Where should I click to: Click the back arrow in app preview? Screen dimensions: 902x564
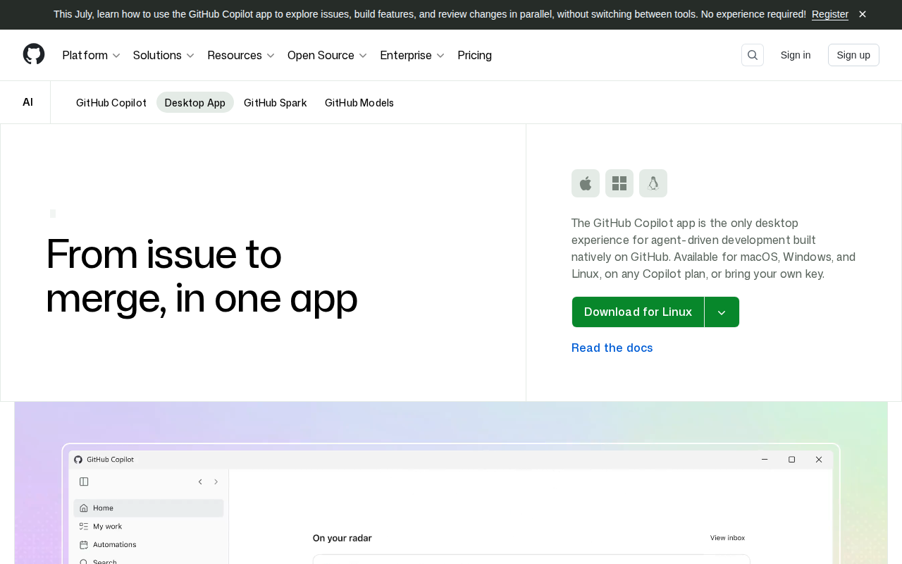click(x=200, y=482)
